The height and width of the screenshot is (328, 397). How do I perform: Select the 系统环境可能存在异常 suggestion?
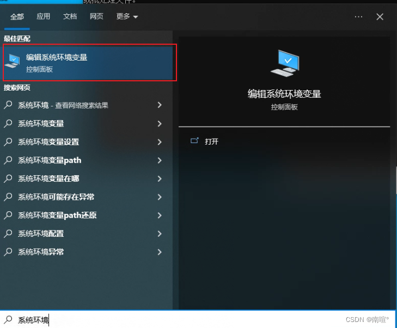point(86,197)
